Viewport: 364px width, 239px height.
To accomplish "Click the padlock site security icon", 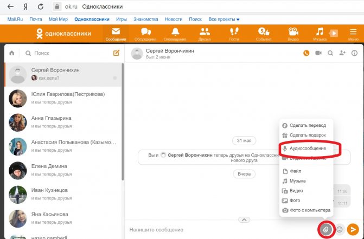I will 57,7.
